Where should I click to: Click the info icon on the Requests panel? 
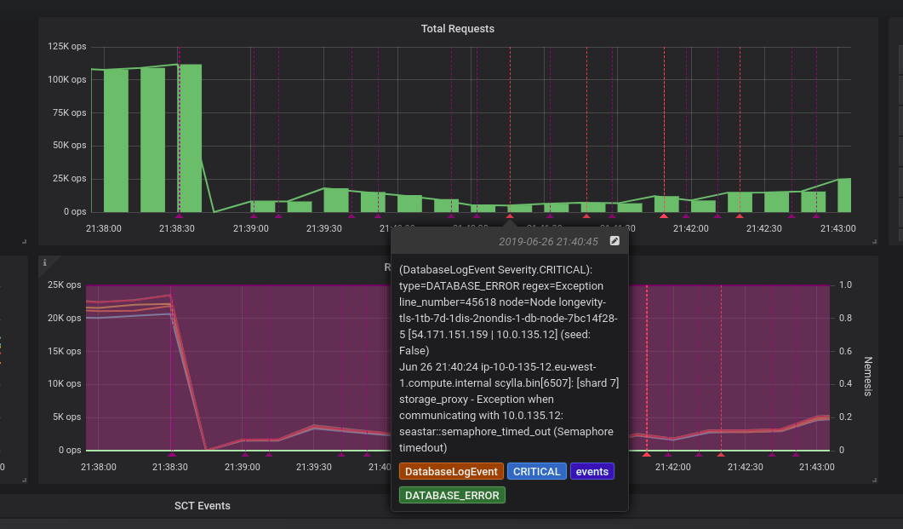tap(44, 264)
